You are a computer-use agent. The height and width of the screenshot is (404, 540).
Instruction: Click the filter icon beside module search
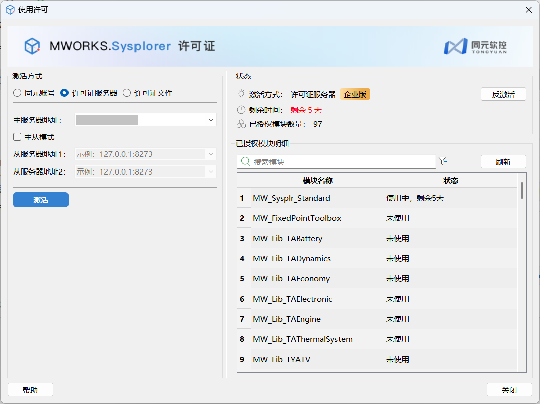click(442, 161)
